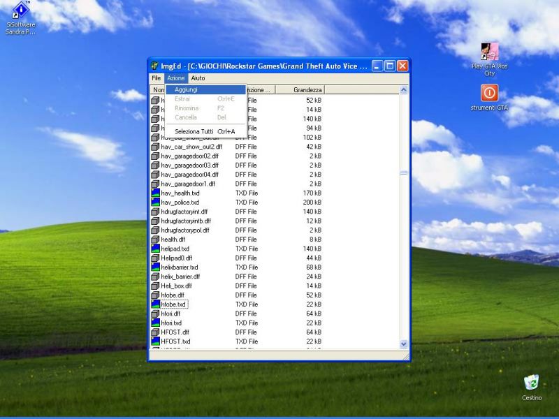Select the Heli_box.dff list entry
The height and width of the screenshot is (419, 559).
click(x=177, y=286)
